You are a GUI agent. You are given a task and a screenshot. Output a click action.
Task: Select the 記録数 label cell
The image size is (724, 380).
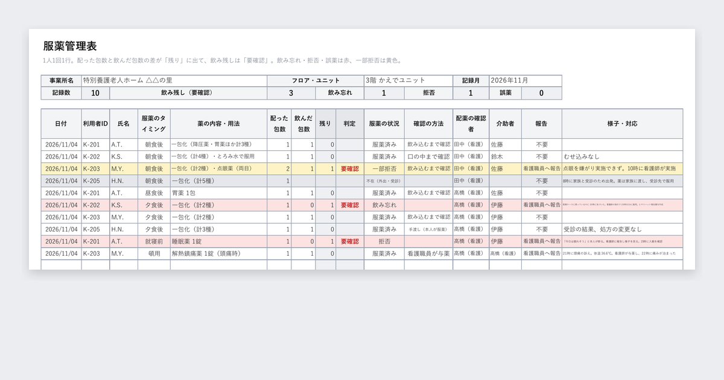click(x=61, y=93)
